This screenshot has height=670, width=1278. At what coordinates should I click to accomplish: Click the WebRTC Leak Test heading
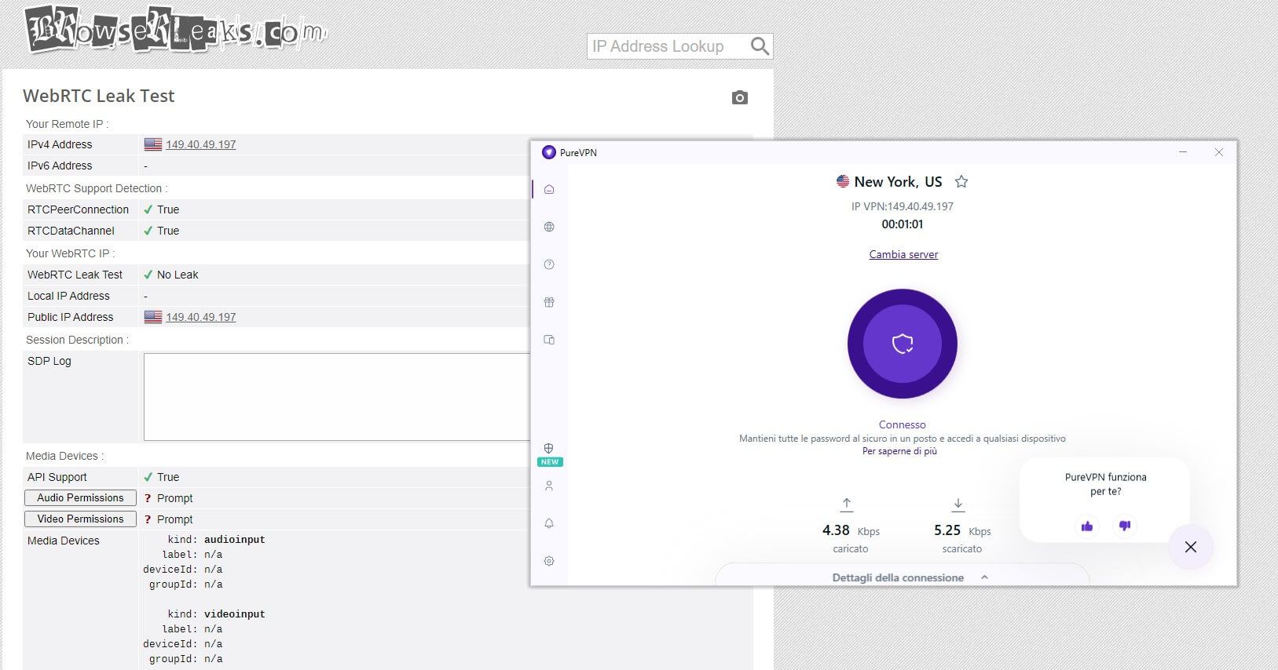(x=98, y=96)
